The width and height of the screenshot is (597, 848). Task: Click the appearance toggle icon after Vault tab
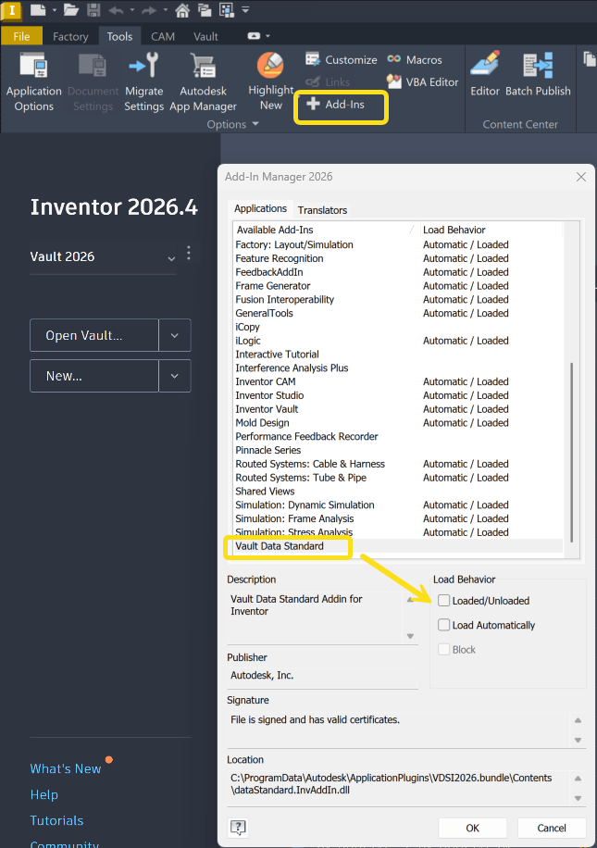tap(254, 36)
